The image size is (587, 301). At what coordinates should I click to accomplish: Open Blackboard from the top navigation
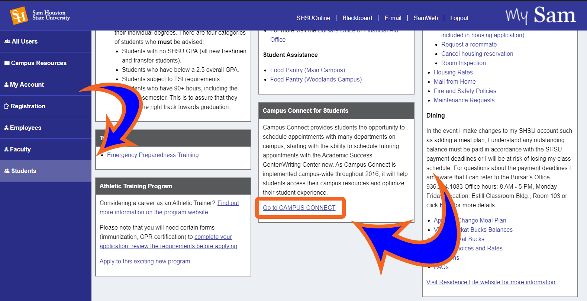(x=357, y=18)
